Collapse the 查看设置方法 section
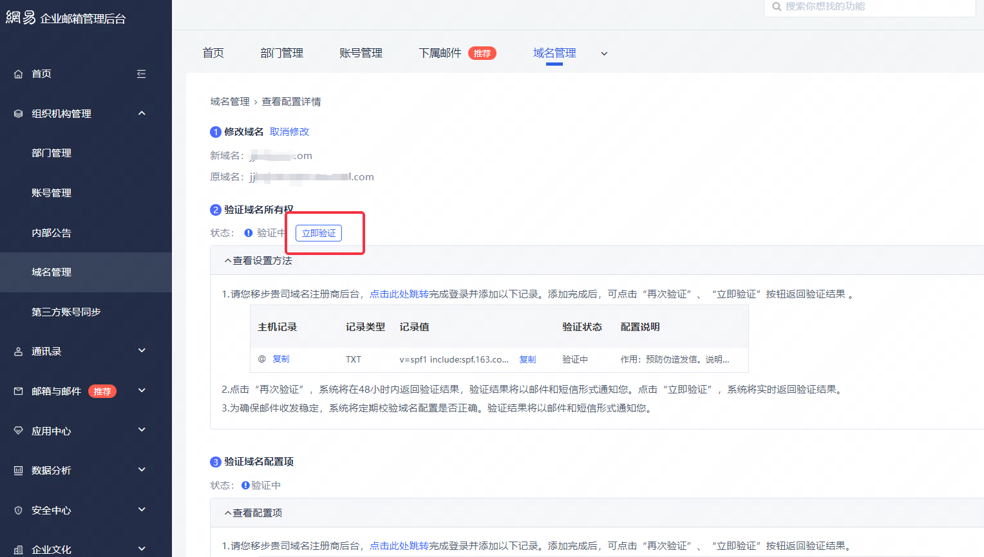Screen dimensions: 984x557 tap(228, 261)
